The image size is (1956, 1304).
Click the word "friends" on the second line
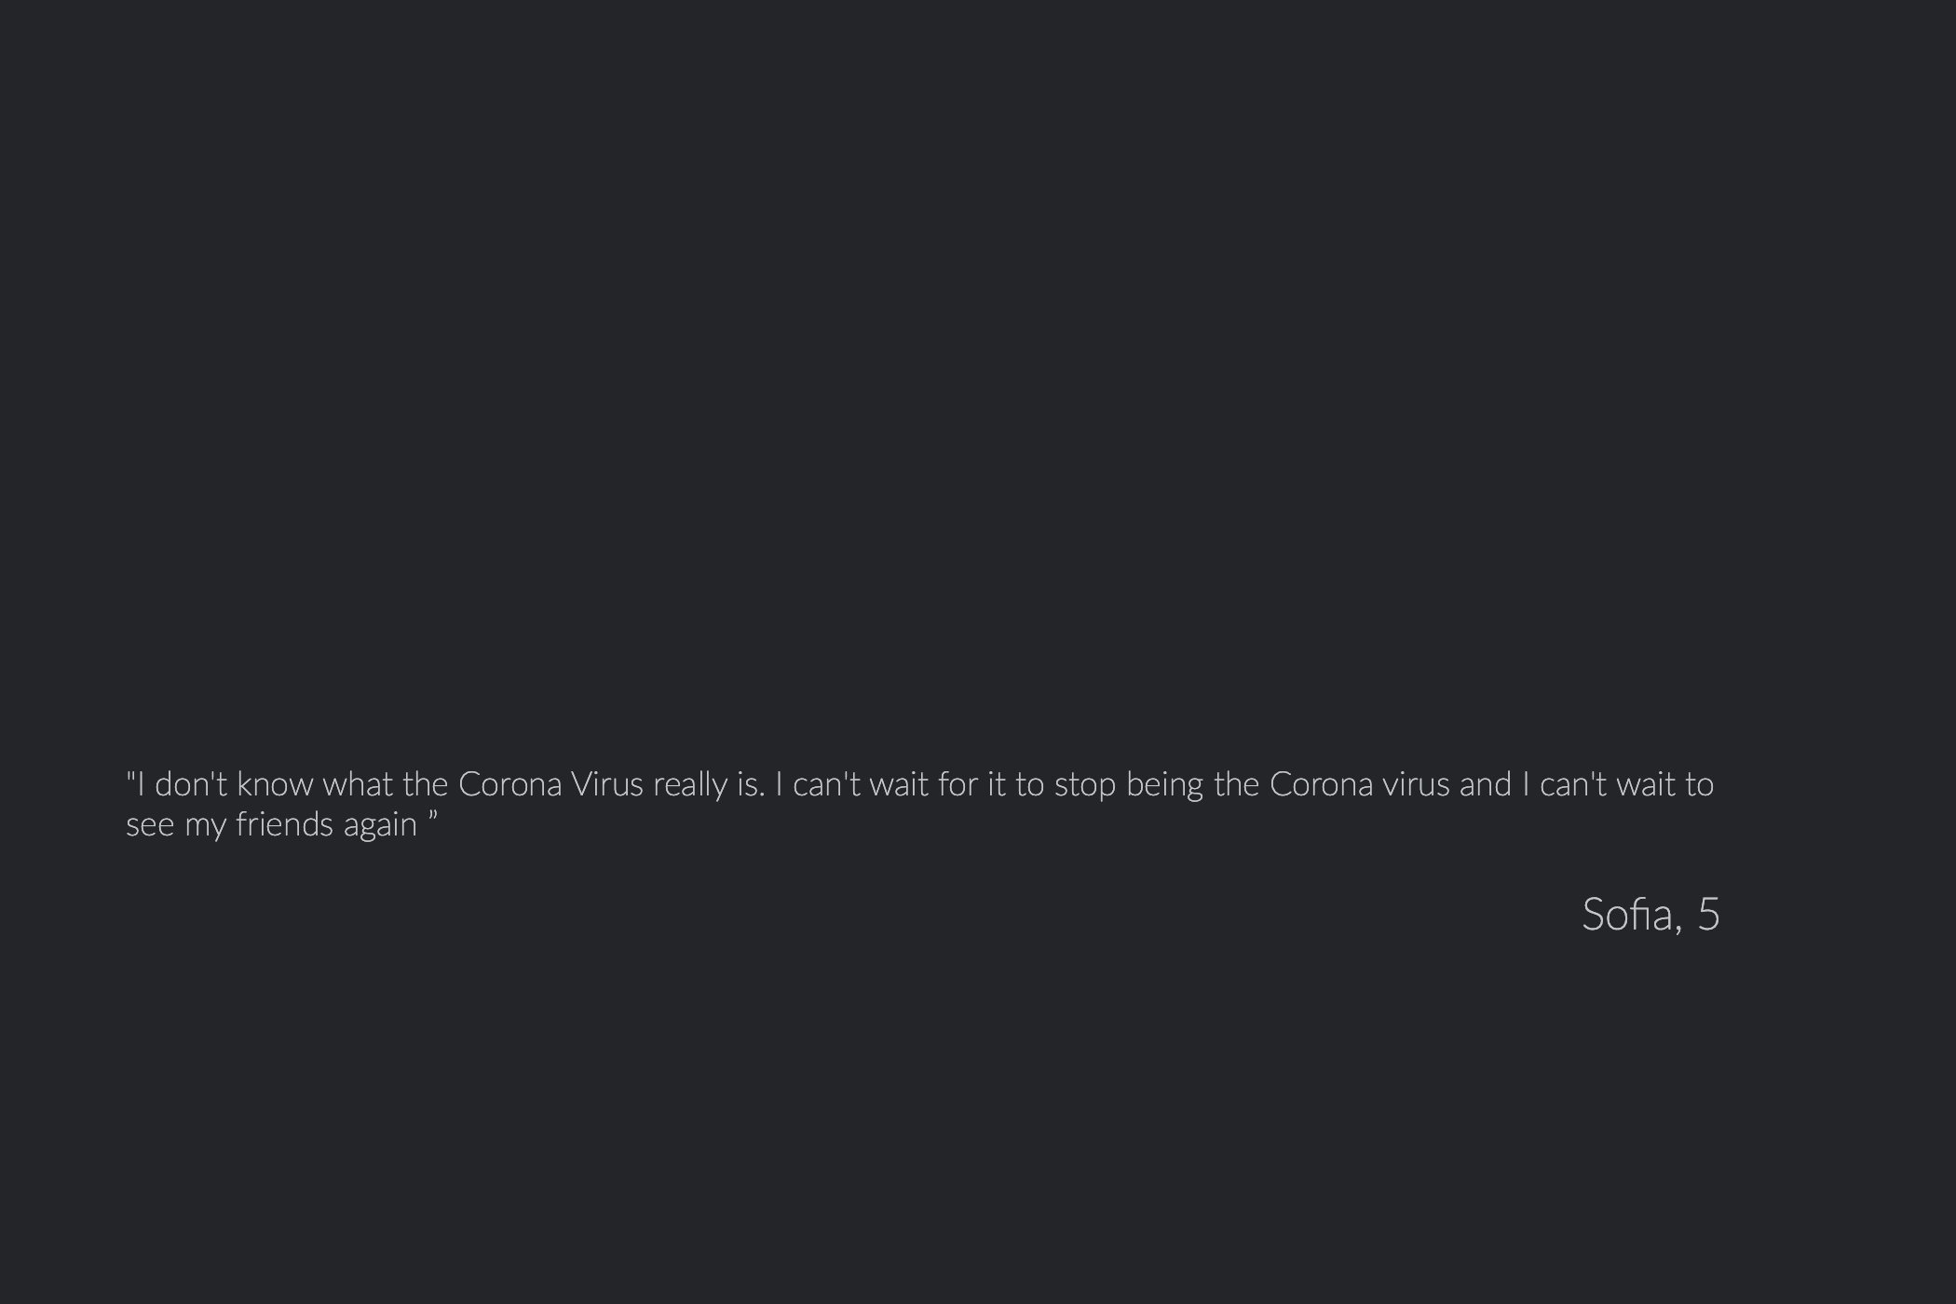(x=284, y=824)
